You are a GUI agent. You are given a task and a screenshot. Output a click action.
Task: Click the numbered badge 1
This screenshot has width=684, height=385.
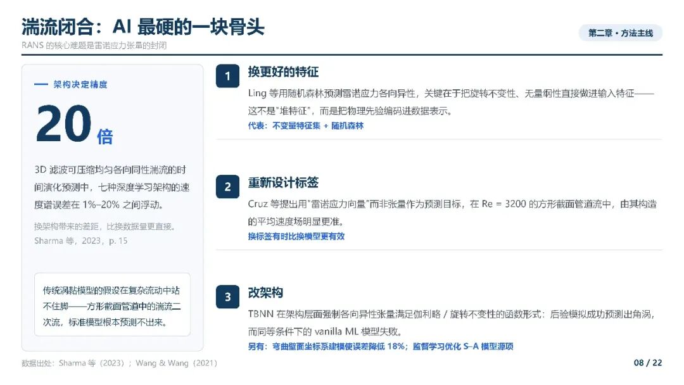(227, 76)
